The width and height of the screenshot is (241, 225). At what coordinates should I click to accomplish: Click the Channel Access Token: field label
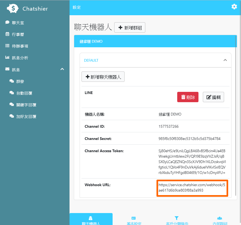coord(104,151)
